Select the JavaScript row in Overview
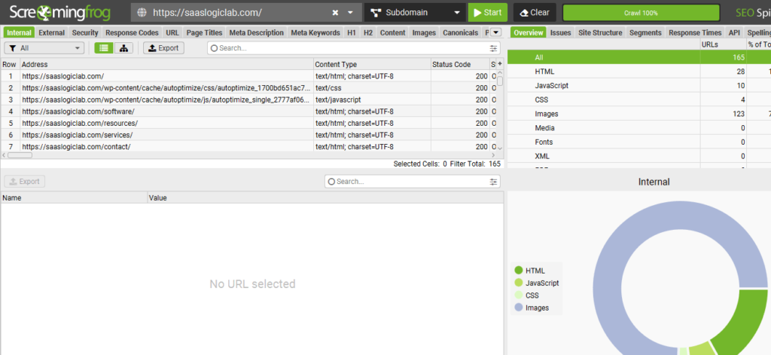This screenshot has height=355, width=771. (x=639, y=85)
